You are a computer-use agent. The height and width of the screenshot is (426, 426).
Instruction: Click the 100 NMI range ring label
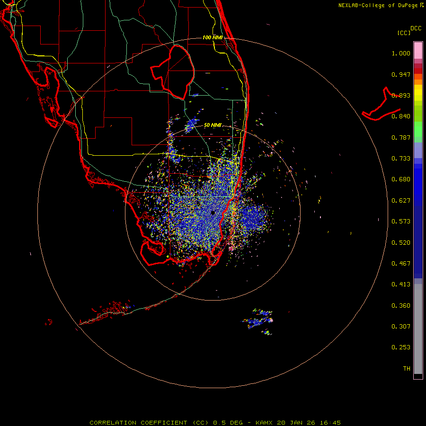tap(213, 37)
